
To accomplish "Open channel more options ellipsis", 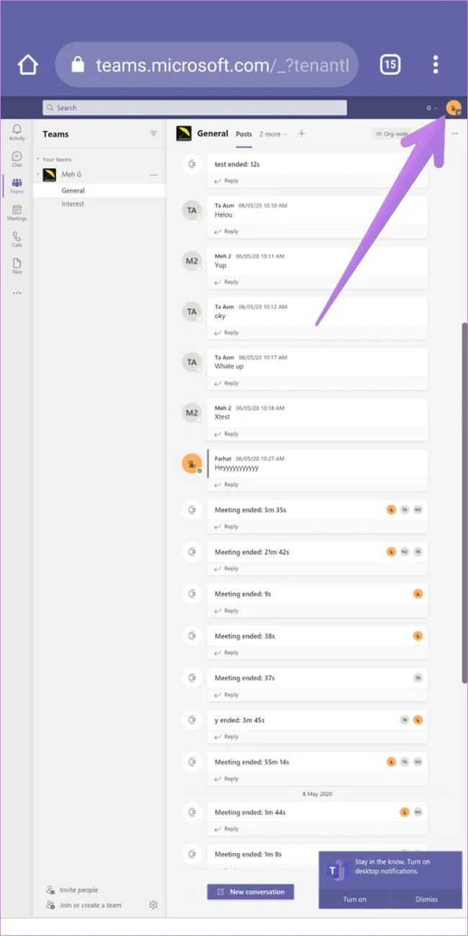I will pos(454,133).
